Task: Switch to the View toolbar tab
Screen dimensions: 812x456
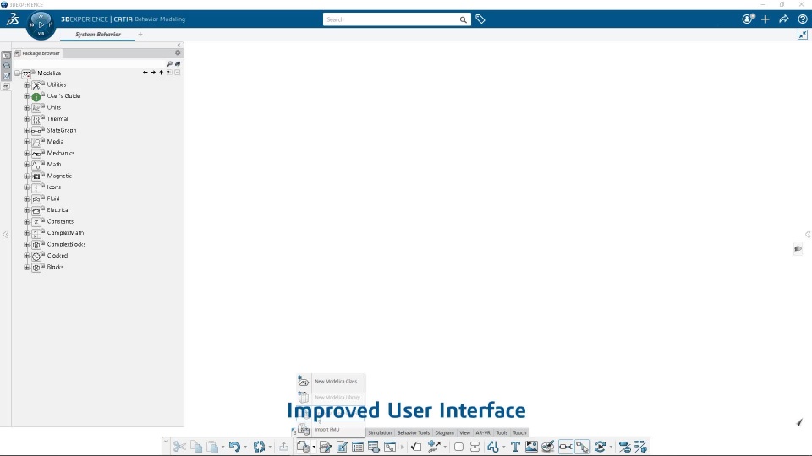Action: 465,432
